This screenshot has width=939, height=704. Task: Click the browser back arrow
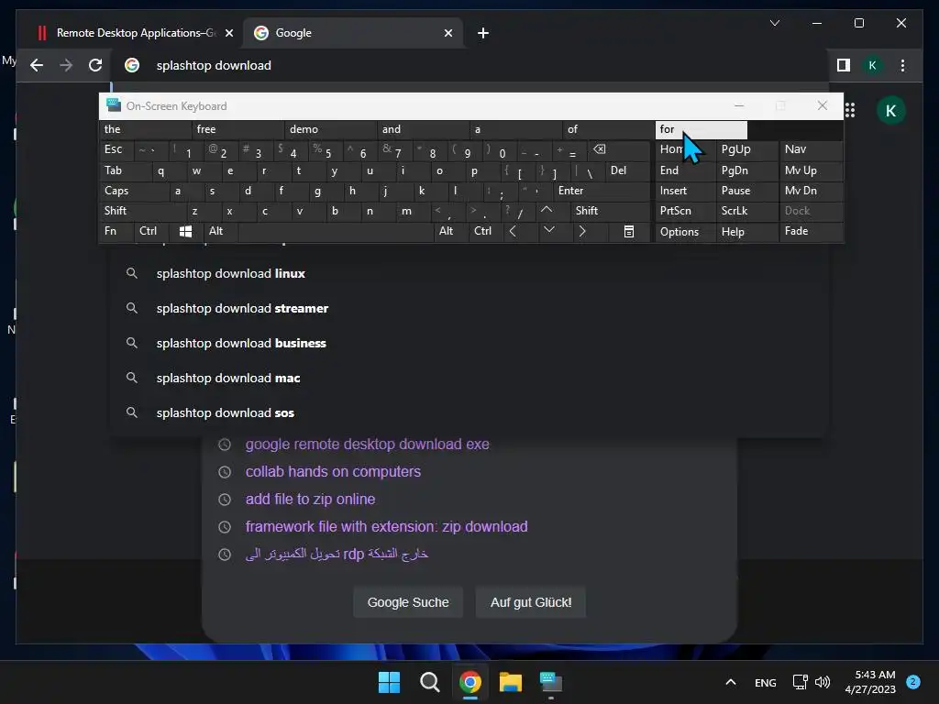(37, 65)
